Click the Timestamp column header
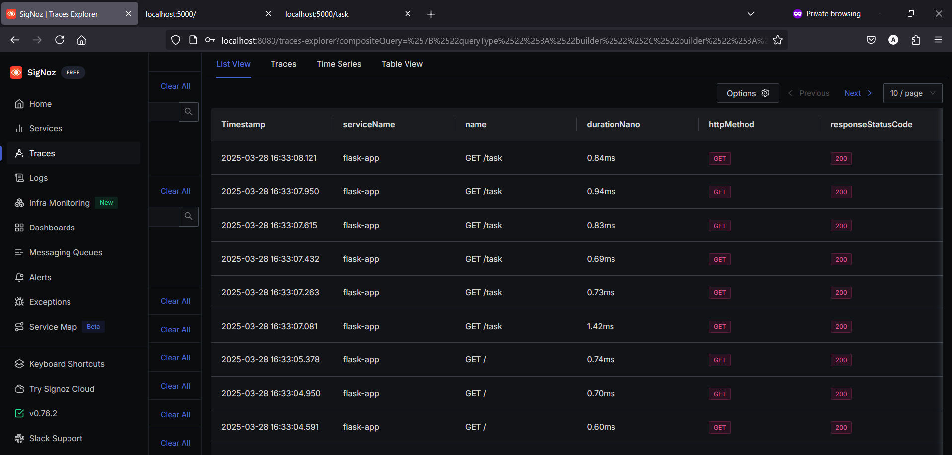Screen dimensions: 952x455 (243, 124)
